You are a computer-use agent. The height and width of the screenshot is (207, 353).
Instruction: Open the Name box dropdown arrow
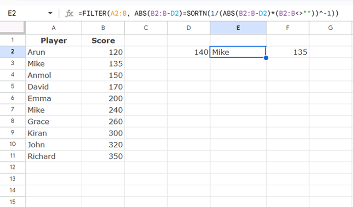pos(50,13)
